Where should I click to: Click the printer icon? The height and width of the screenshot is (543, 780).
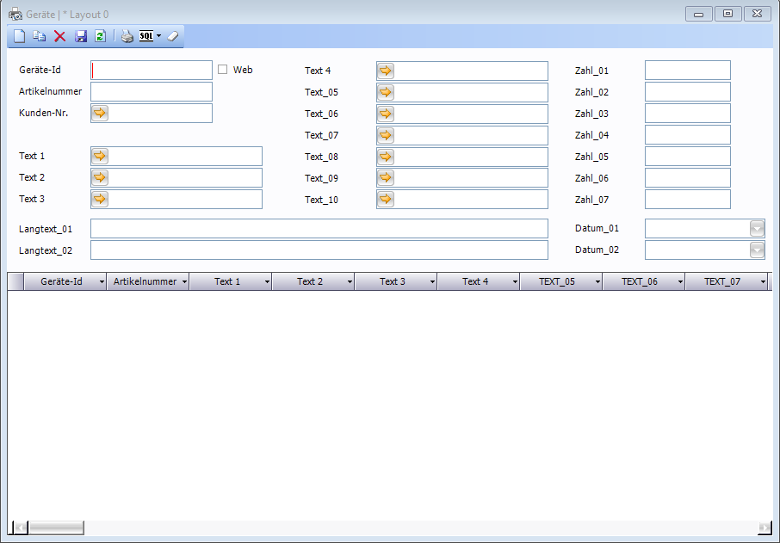click(127, 36)
